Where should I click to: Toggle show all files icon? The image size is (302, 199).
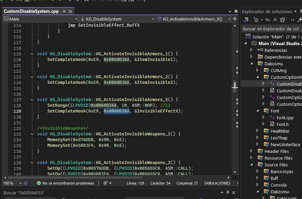coord(282,20)
